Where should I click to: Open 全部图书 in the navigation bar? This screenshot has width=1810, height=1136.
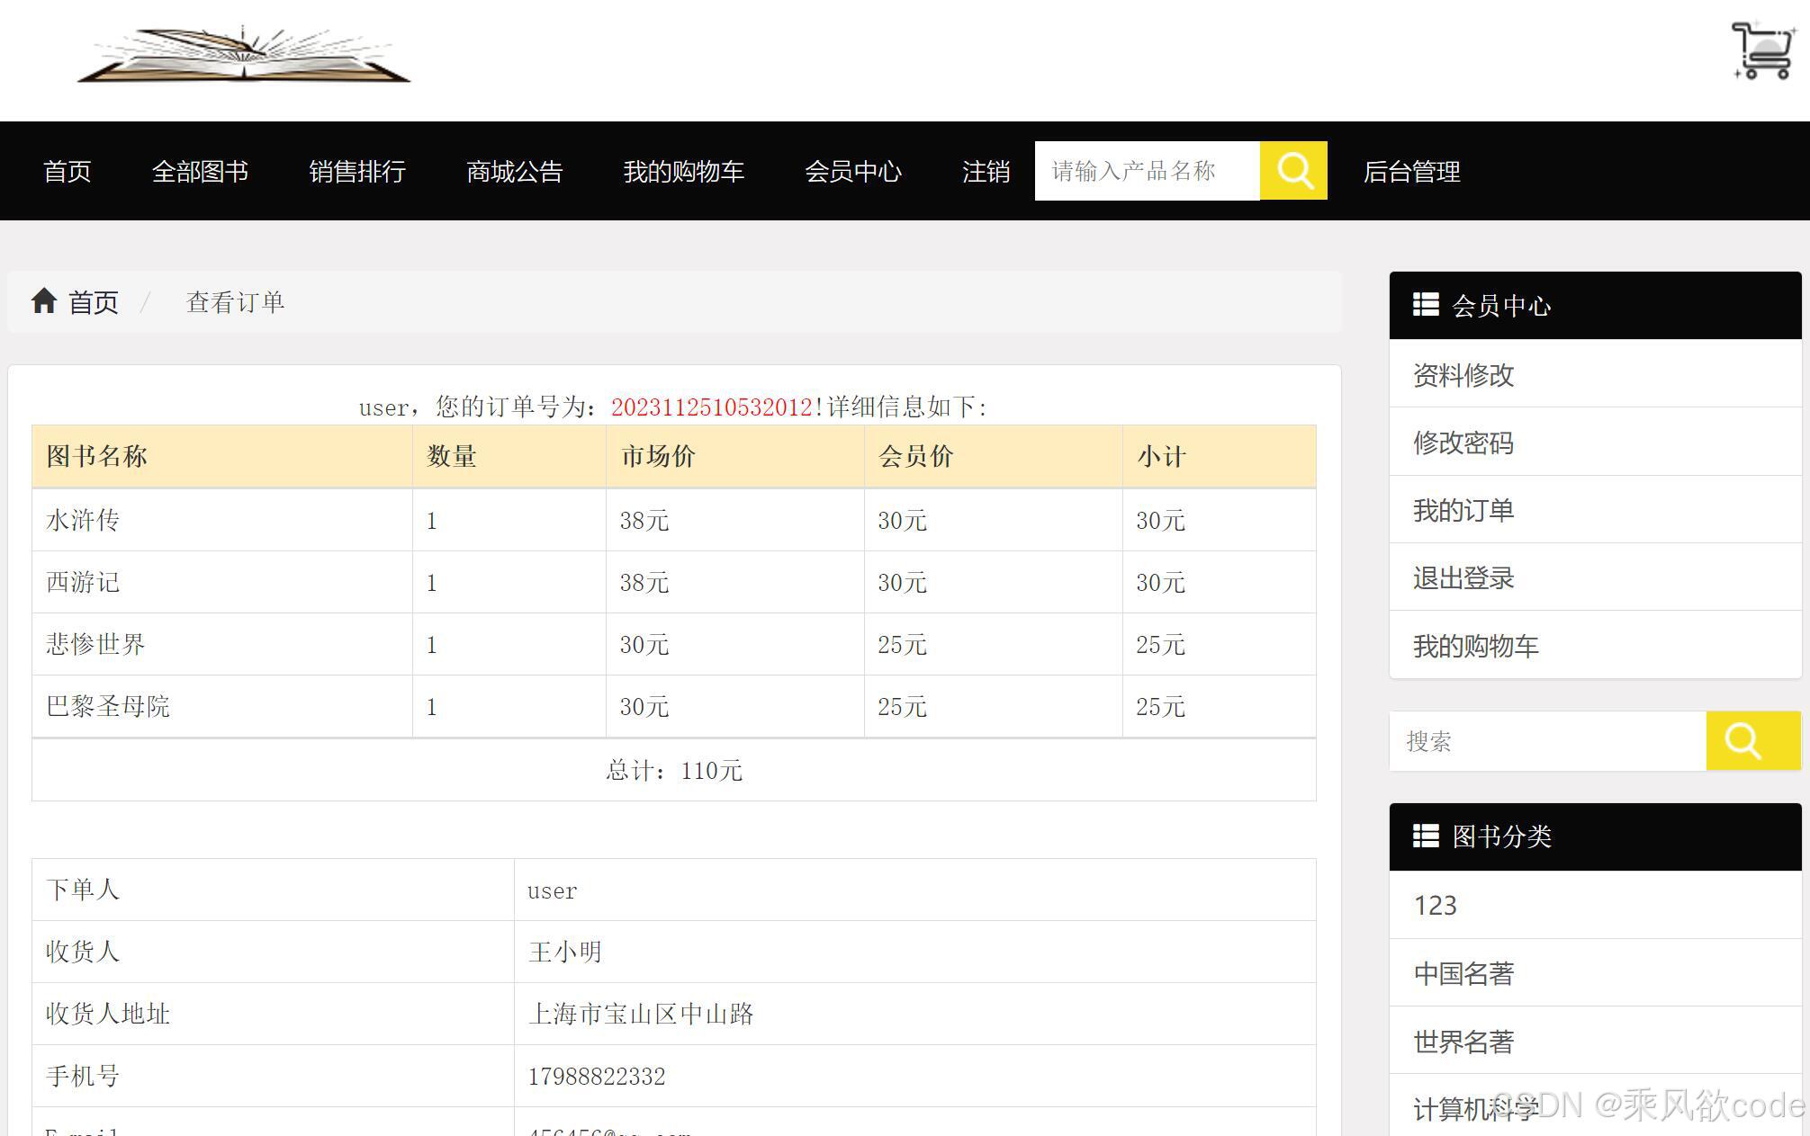click(x=200, y=171)
